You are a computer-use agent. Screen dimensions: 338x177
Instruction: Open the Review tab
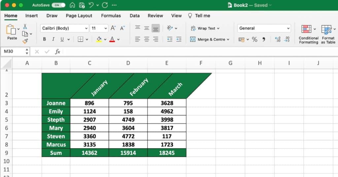155,16
